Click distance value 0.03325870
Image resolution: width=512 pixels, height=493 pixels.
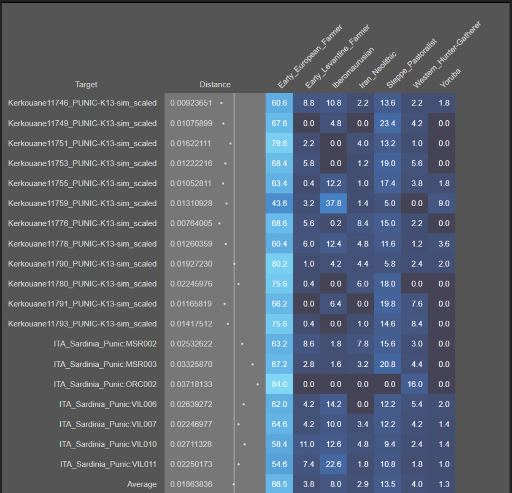click(x=191, y=364)
